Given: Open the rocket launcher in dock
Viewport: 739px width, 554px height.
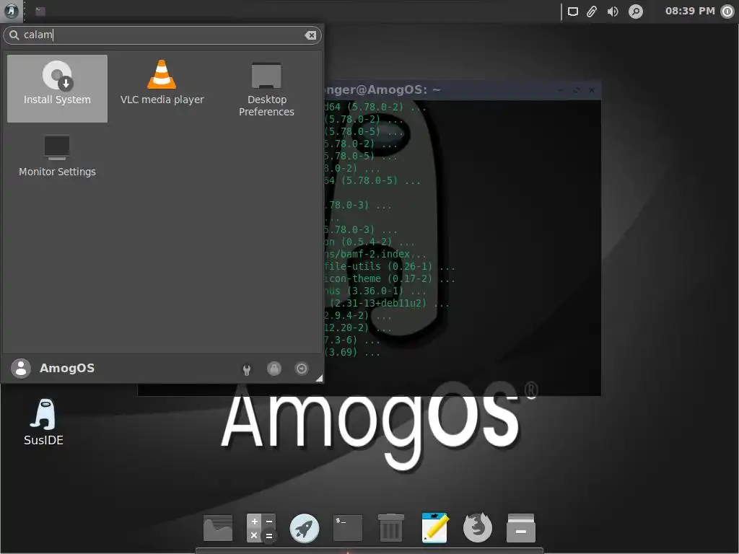Looking at the screenshot, I should pos(305,528).
